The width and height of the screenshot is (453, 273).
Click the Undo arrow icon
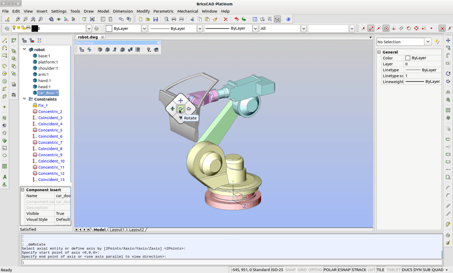point(236,19)
